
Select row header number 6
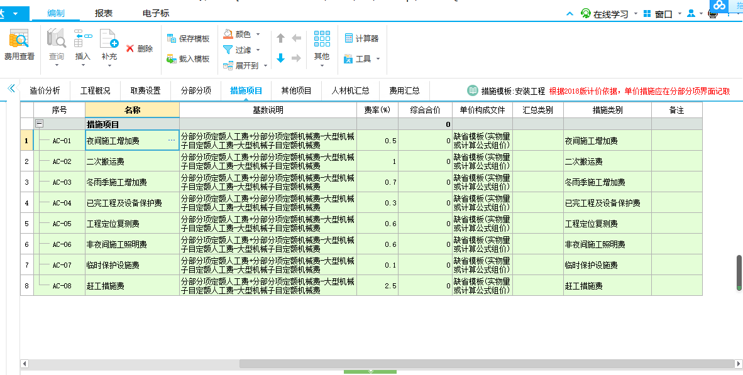pos(26,244)
